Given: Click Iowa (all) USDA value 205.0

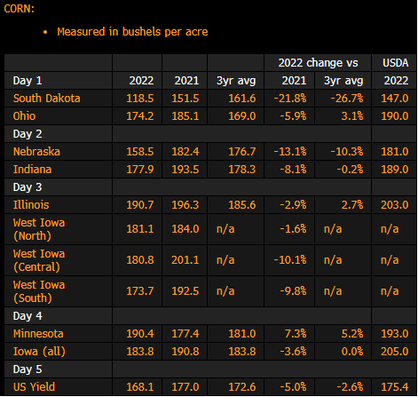Looking at the screenshot, I should tap(395, 352).
